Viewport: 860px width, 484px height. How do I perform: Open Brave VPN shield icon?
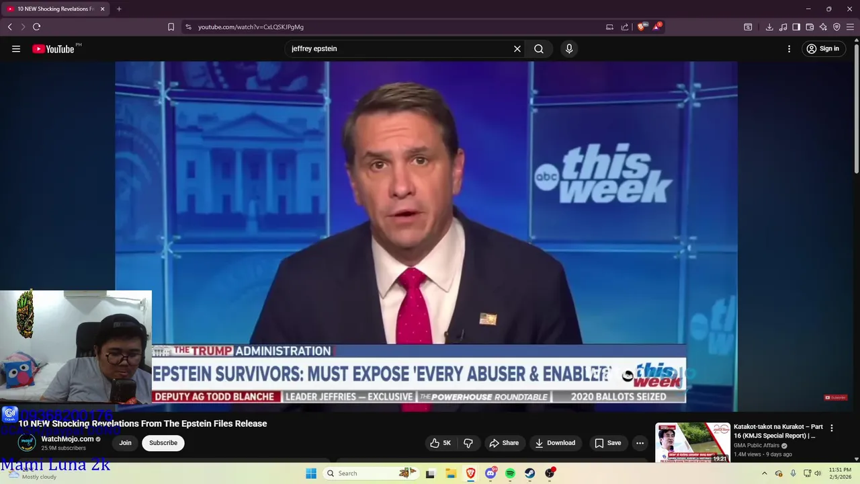point(836,27)
